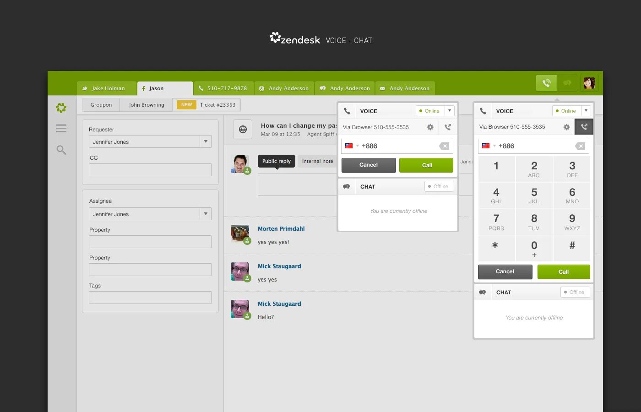This screenshot has height=412, width=641.
Task: Open the user profile avatar in top bar
Action: tap(589, 83)
